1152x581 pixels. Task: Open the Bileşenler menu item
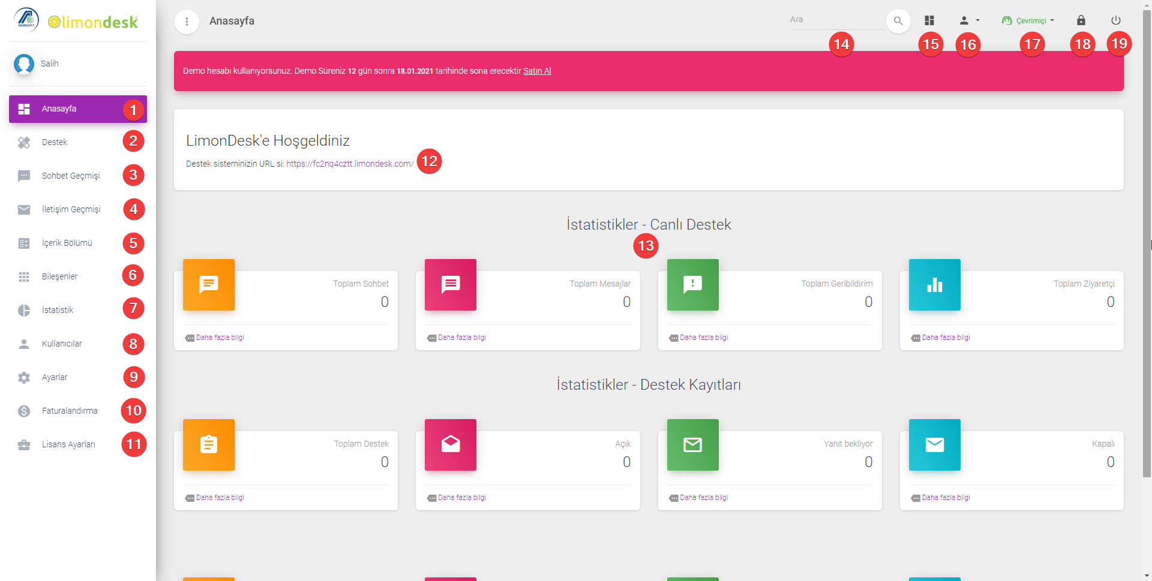[x=78, y=277]
